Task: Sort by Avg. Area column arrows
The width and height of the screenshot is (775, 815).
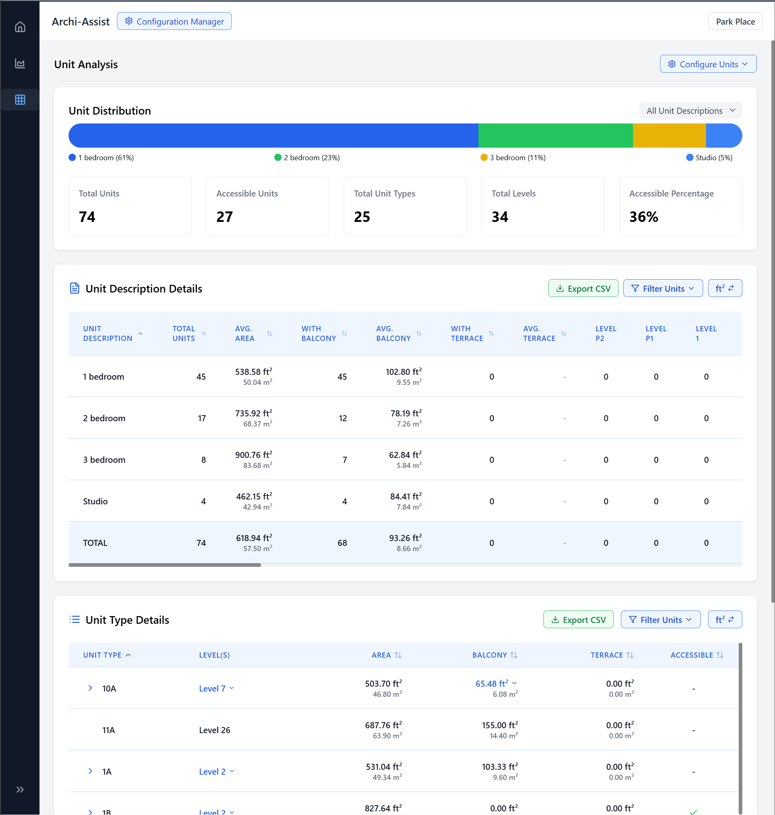Action: [x=269, y=333]
